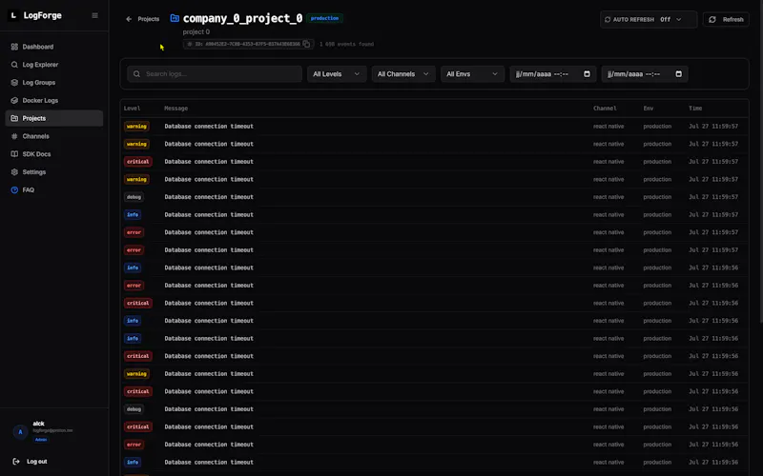Click the circular arrows icon in Refresh

coord(712,19)
